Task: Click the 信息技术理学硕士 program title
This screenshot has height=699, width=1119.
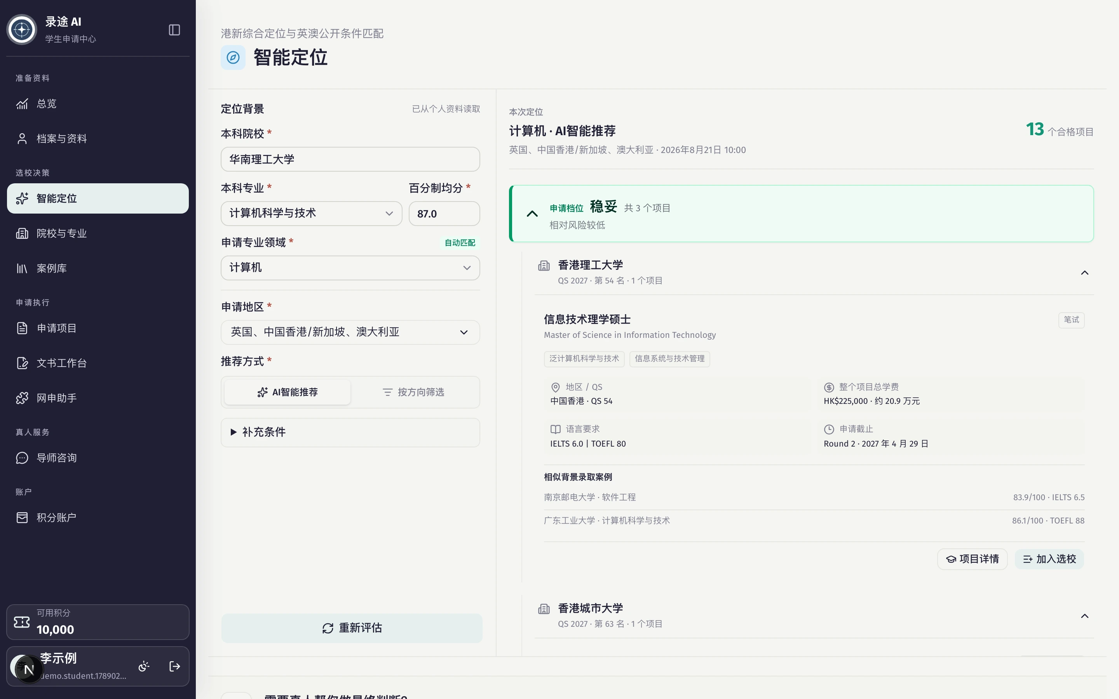Action: point(587,320)
